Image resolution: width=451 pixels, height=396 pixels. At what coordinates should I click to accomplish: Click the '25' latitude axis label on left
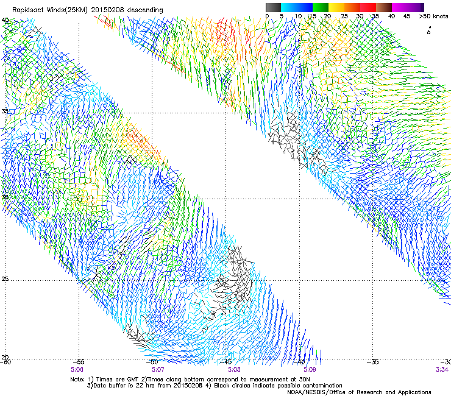click(x=5, y=278)
